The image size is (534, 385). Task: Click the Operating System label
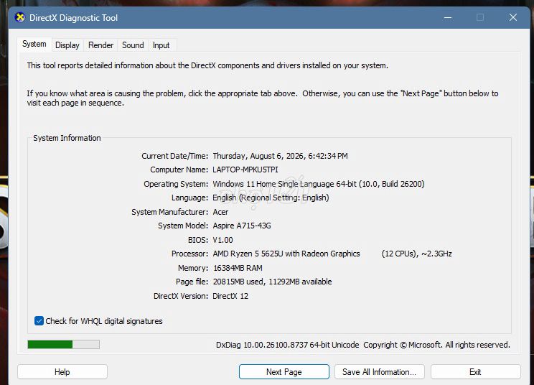[x=176, y=184]
